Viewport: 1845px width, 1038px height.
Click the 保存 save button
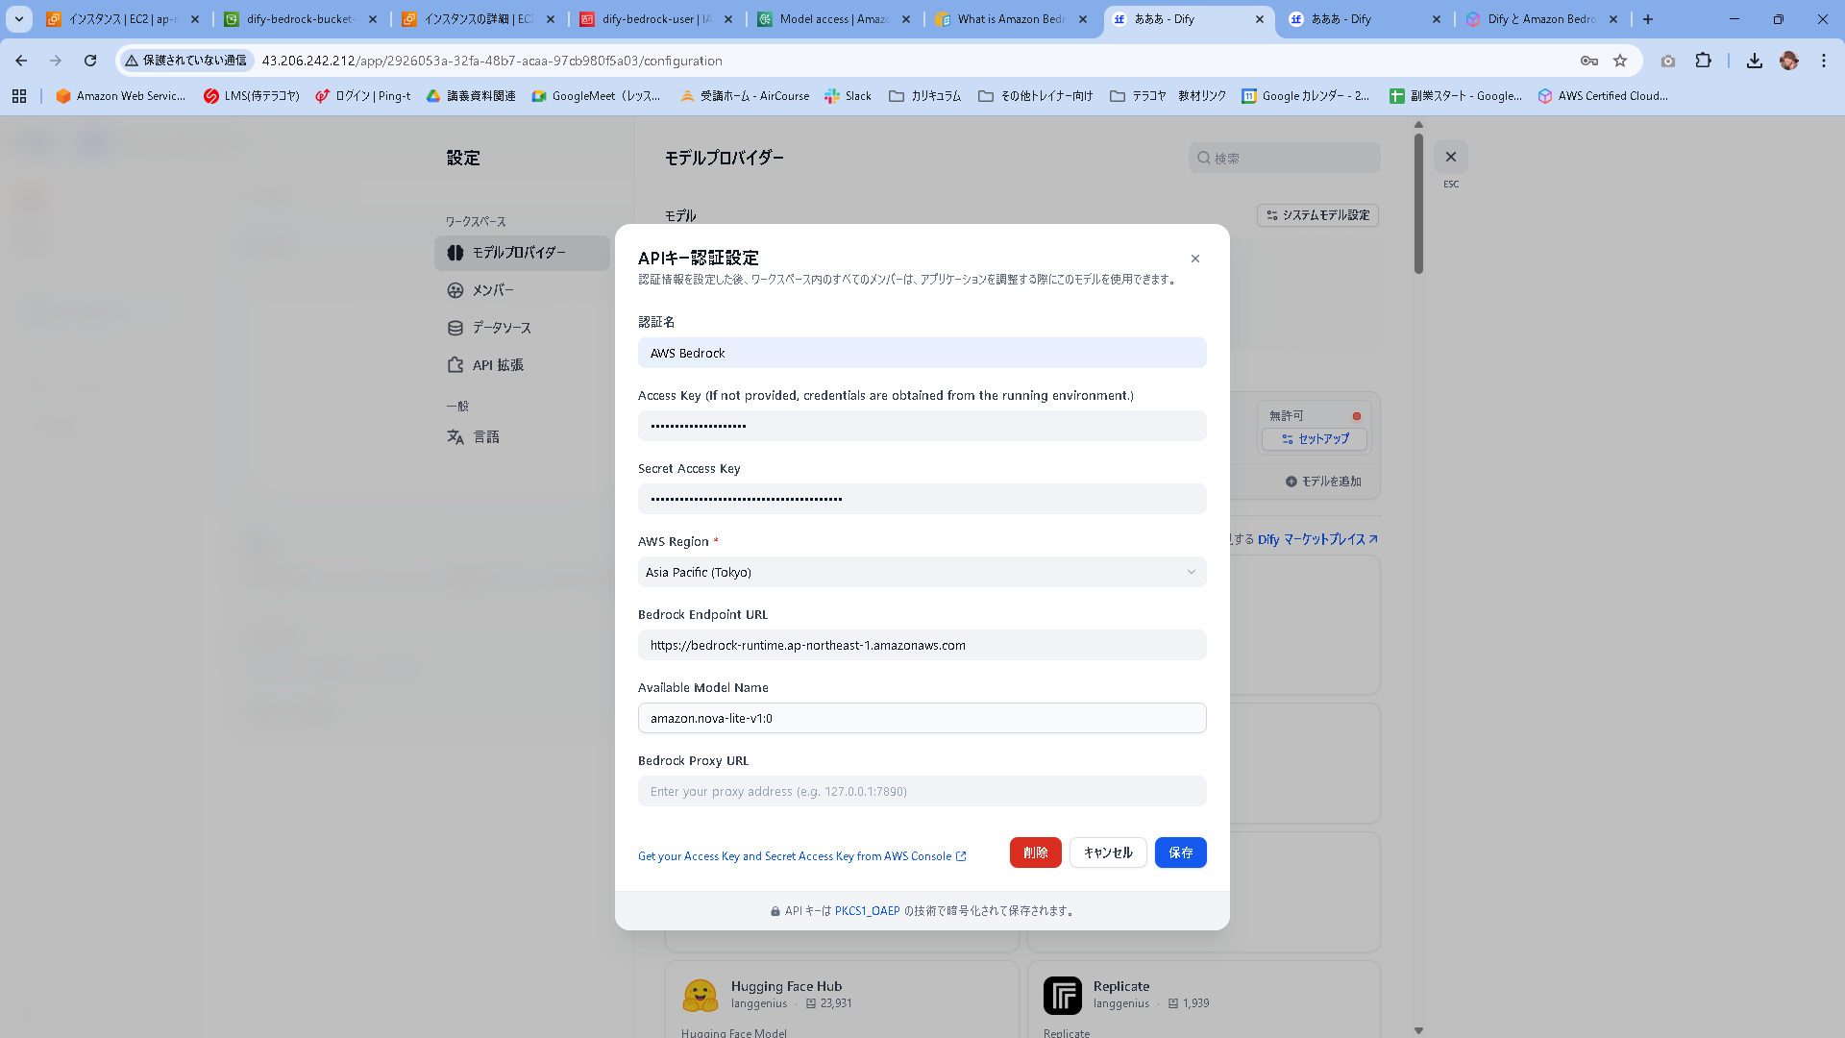pyautogui.click(x=1180, y=853)
